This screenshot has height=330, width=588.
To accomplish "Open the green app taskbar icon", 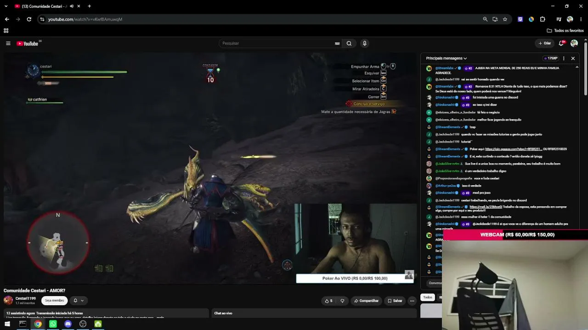I will (98, 324).
